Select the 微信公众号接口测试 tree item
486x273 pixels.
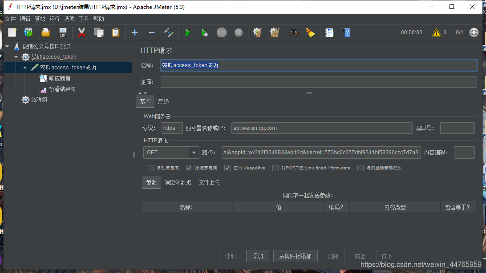coord(46,46)
